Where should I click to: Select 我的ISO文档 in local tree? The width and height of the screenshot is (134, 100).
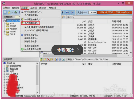pyautogui.click(x=15, y=66)
